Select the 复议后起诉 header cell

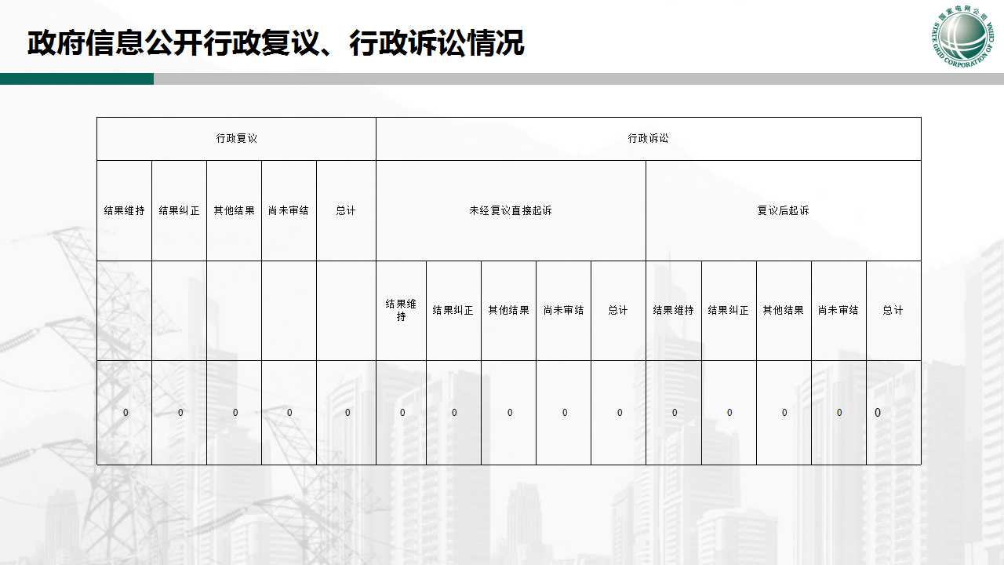point(783,210)
